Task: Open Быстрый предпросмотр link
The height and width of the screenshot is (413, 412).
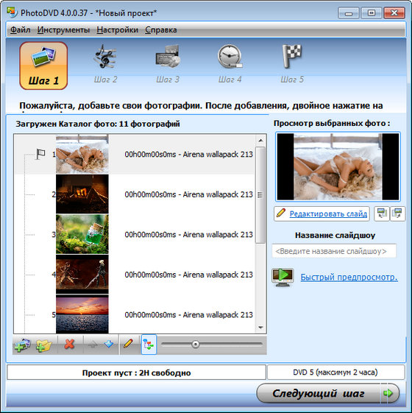Action: (349, 277)
